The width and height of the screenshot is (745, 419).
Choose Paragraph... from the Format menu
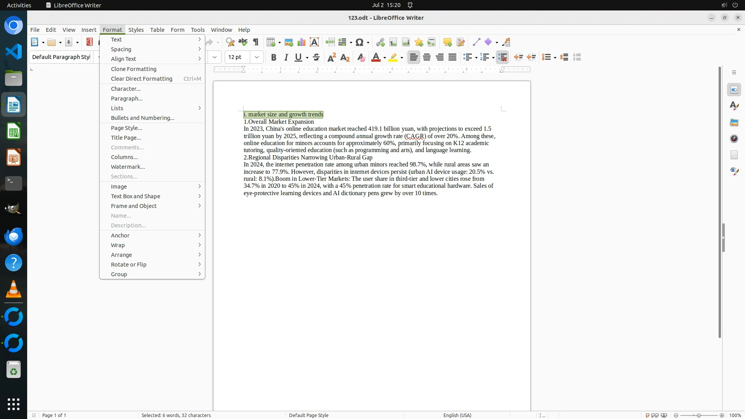(x=127, y=99)
